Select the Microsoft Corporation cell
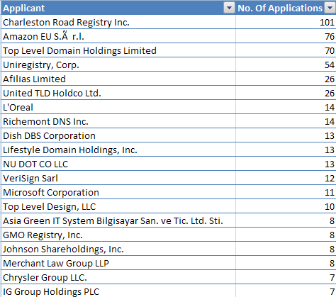Viewport: 336px width, 297px height. coord(118,192)
